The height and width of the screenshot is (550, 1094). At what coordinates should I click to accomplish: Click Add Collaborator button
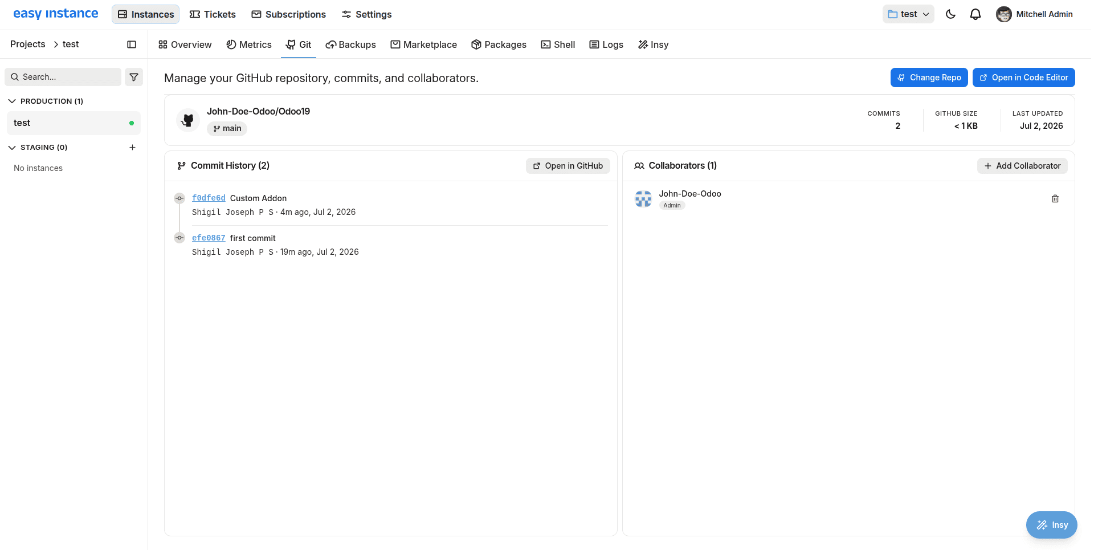pyautogui.click(x=1022, y=166)
